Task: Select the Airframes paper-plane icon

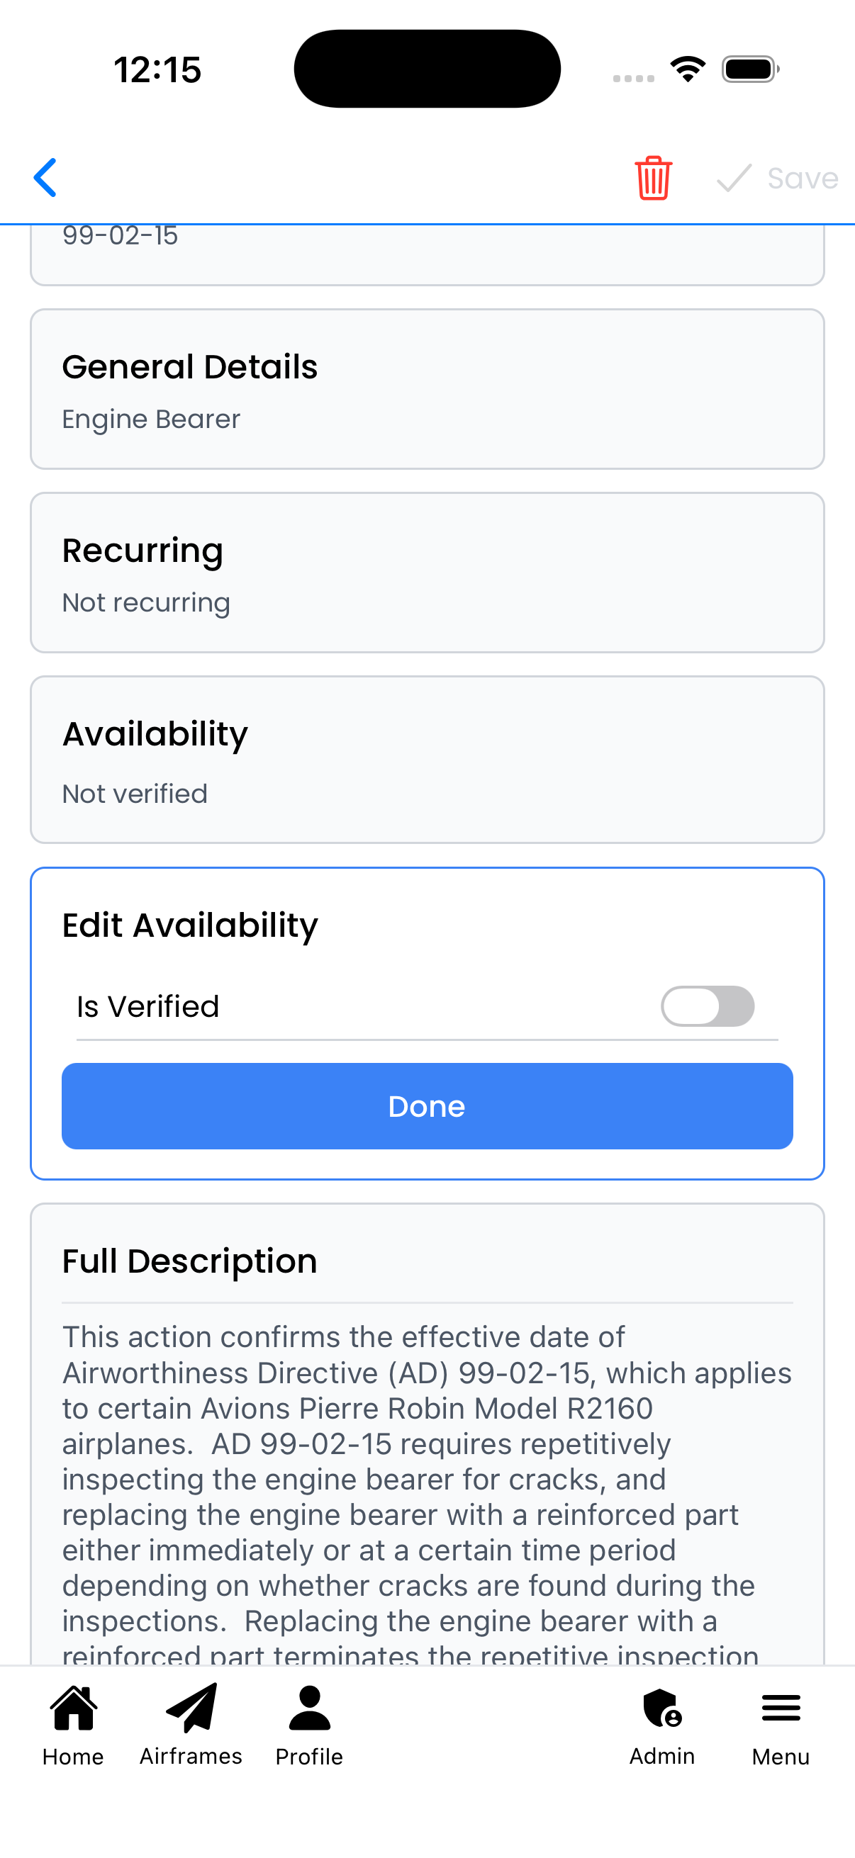Action: coord(191,1716)
